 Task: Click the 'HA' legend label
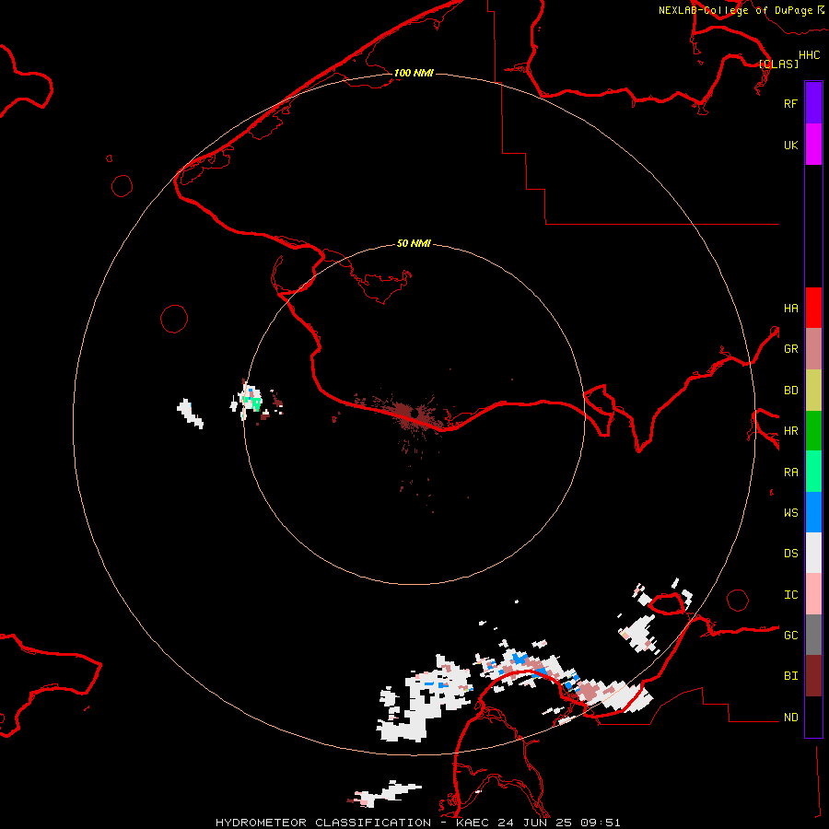[790, 309]
